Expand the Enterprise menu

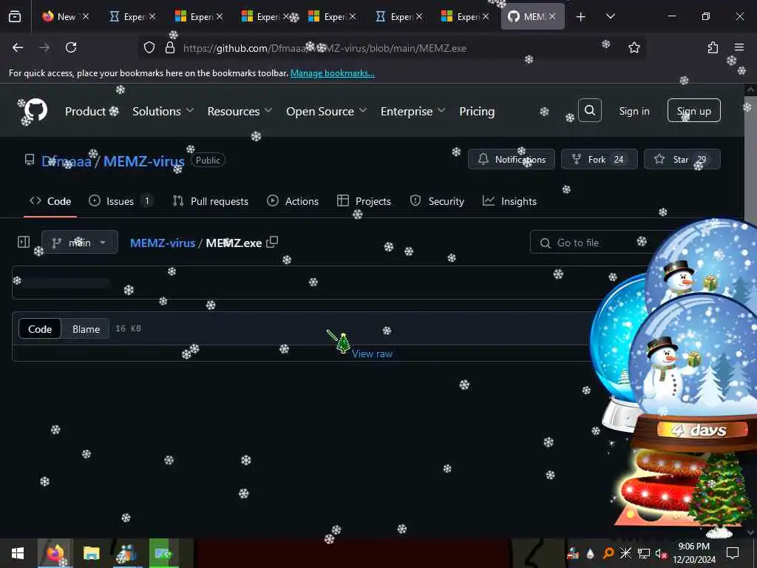413,111
